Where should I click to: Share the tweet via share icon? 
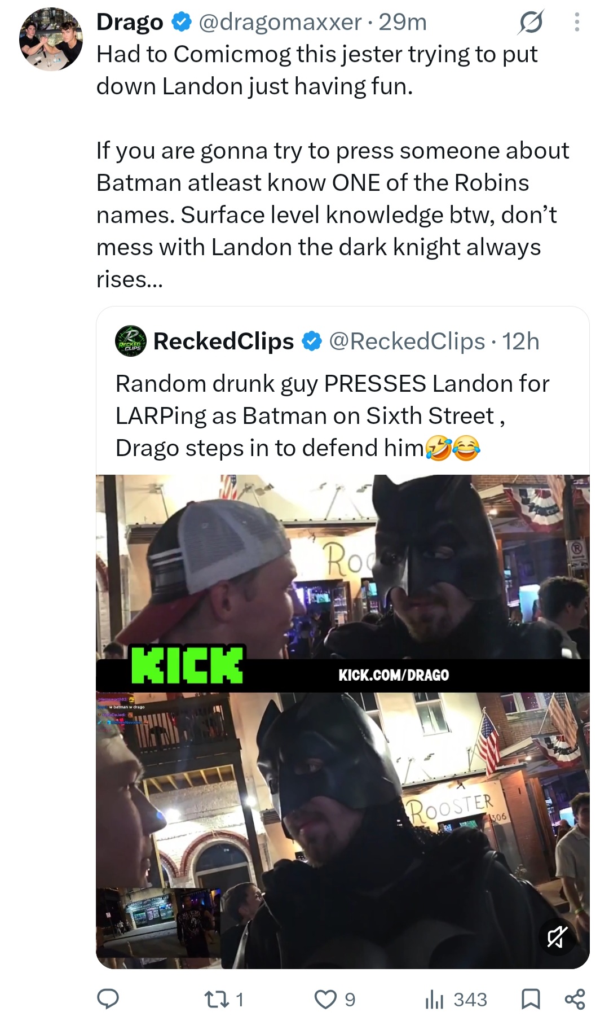[575, 1000]
